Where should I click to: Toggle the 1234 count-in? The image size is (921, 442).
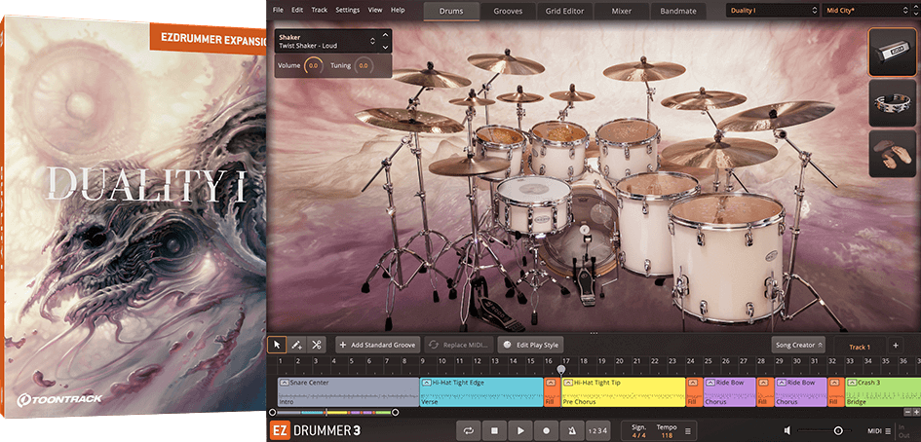tap(597, 431)
